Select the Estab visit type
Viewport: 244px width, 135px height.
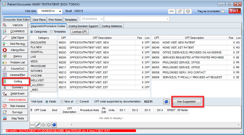(x=47, y=102)
